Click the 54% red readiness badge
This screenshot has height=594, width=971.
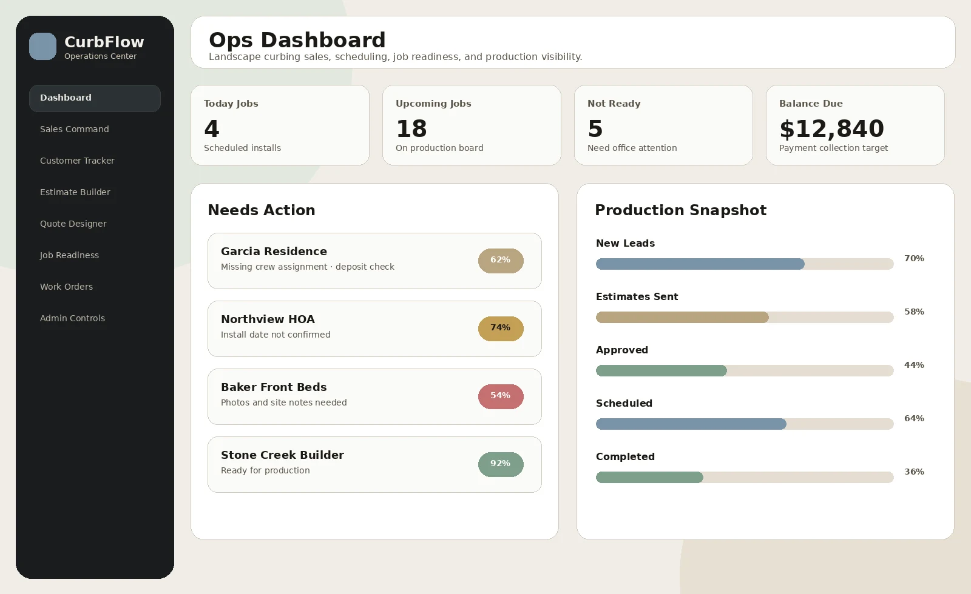501,396
